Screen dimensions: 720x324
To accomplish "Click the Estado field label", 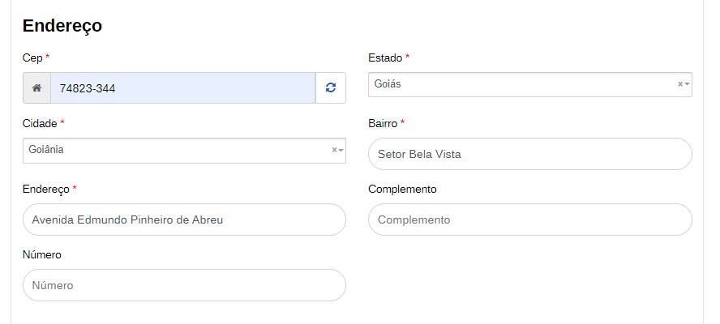I will click(384, 58).
